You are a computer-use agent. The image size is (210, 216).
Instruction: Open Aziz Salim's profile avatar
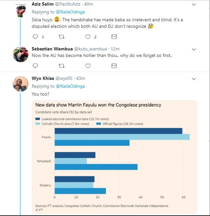tap(21, 11)
